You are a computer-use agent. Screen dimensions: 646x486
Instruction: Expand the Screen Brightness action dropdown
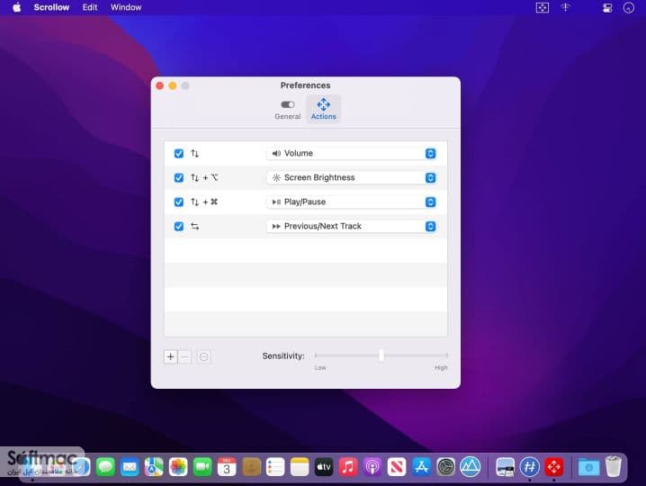352,177
